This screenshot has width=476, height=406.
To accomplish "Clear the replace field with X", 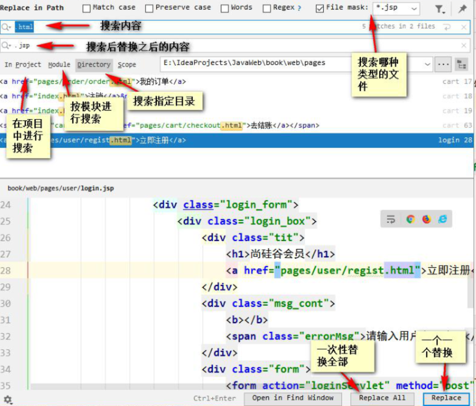I will click(463, 45).
